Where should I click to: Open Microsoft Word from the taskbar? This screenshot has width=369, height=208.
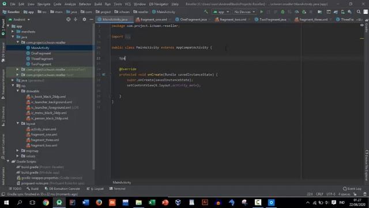tap(86, 202)
